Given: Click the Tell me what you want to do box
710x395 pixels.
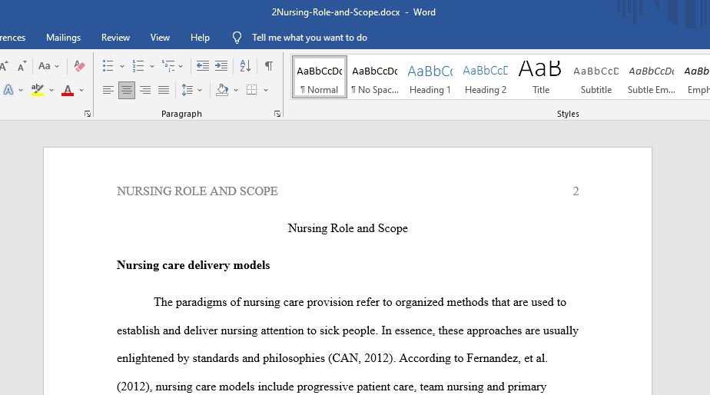Looking at the screenshot, I should (x=309, y=38).
